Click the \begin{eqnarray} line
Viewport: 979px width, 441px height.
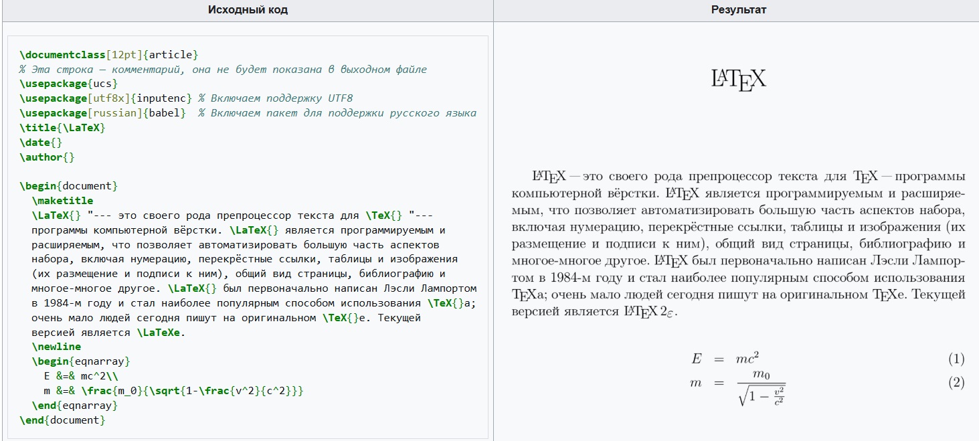pyautogui.click(x=81, y=361)
